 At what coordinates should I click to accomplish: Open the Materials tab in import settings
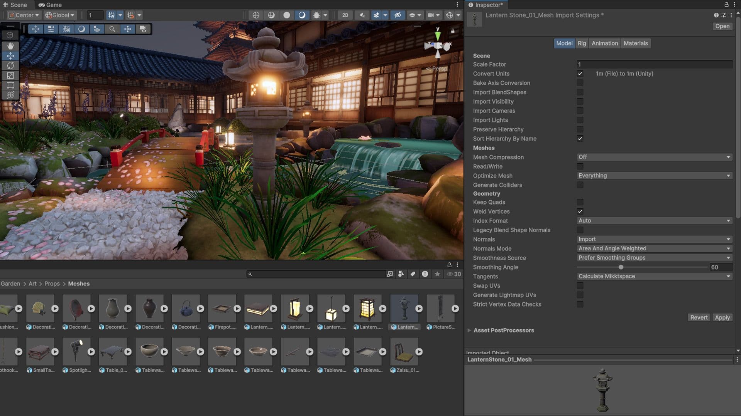(x=636, y=43)
